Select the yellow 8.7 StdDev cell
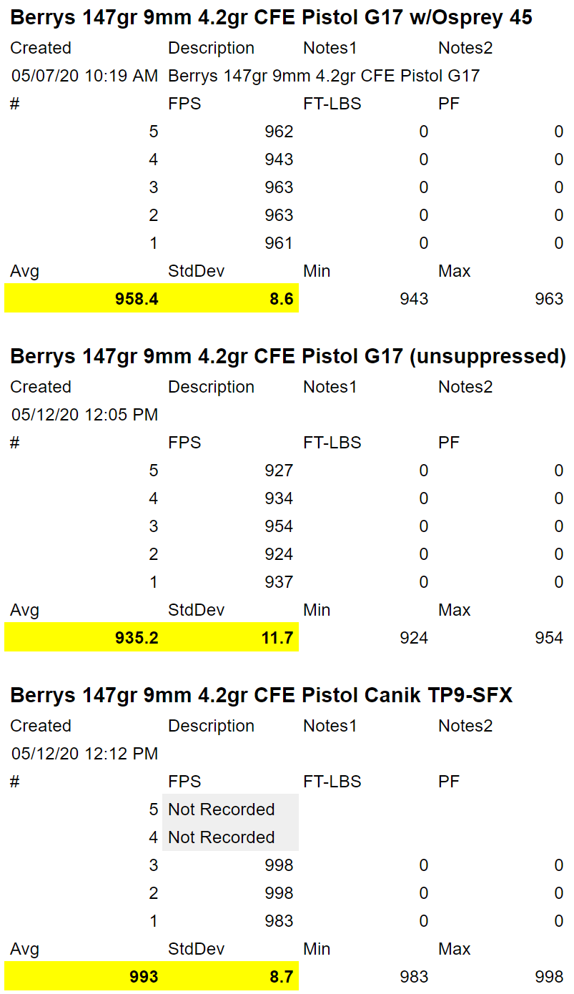Image resolution: width=574 pixels, height=994 pixels. point(281,977)
